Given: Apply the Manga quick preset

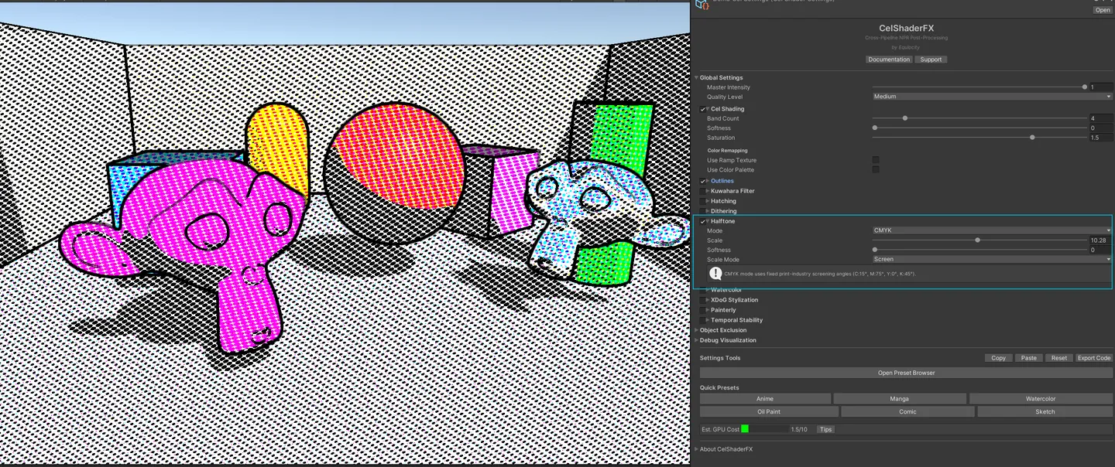Looking at the screenshot, I should coord(900,399).
